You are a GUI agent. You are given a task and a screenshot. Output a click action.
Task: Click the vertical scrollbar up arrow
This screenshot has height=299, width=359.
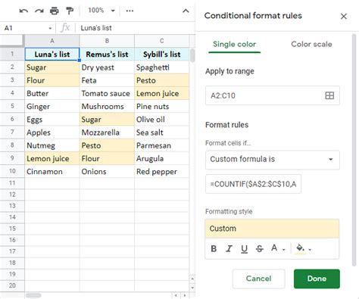[x=192, y=279]
